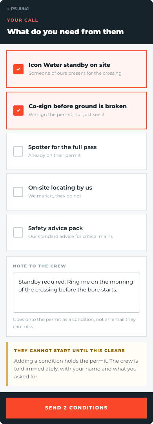Check the Safety advice pack checkbox
This screenshot has width=153, height=424.
tap(18, 232)
